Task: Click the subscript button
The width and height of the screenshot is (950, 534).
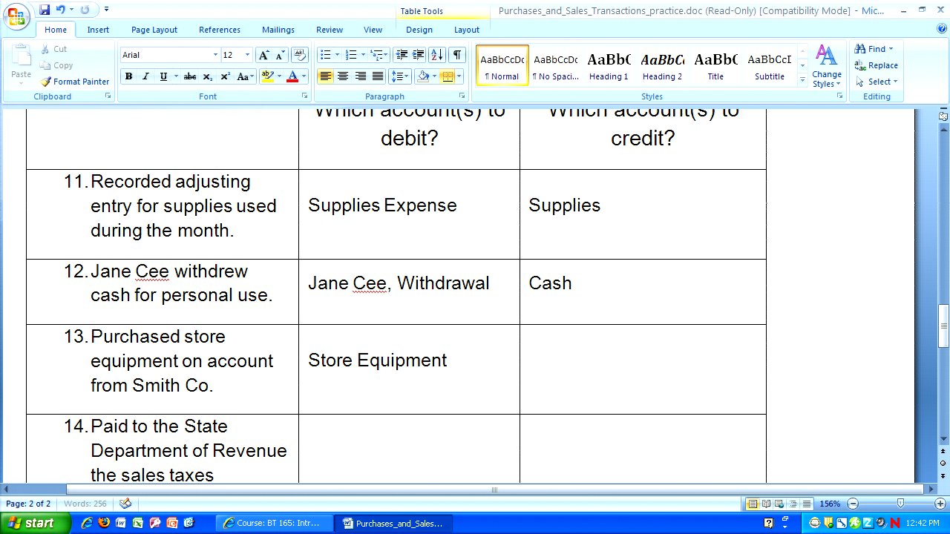Action: (208, 76)
